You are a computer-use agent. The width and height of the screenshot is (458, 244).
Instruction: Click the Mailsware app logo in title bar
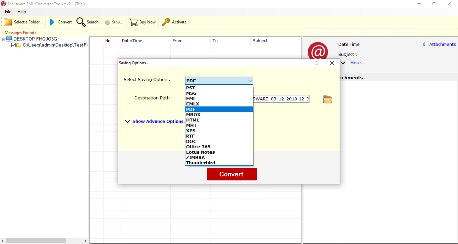3,4
